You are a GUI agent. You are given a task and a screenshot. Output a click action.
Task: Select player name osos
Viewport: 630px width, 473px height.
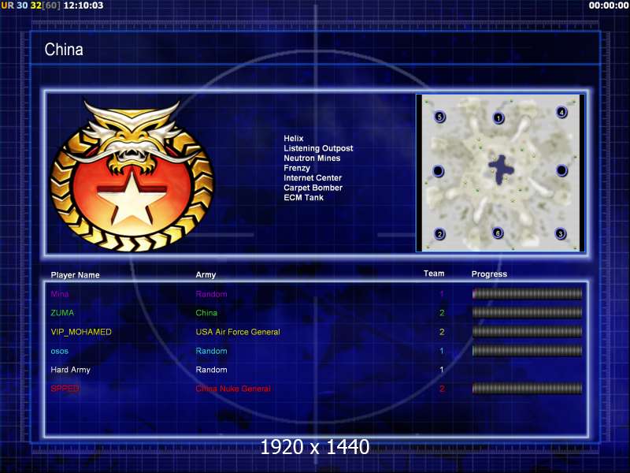60,351
